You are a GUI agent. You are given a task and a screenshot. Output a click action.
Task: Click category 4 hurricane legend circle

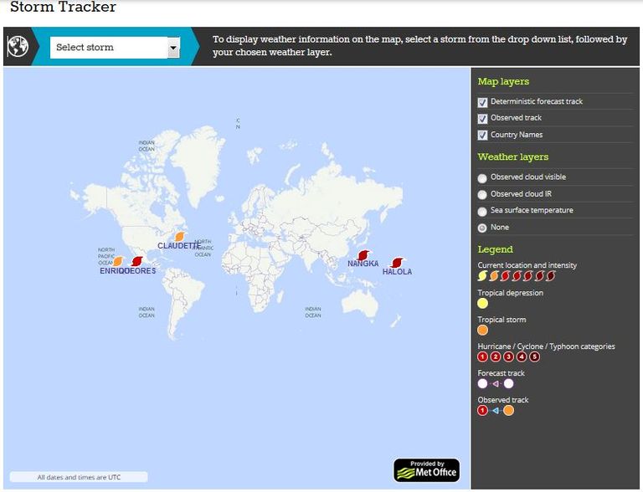tap(522, 356)
